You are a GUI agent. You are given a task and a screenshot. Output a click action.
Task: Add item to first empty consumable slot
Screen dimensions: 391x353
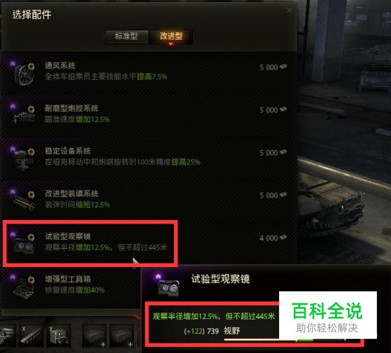tap(94, 335)
